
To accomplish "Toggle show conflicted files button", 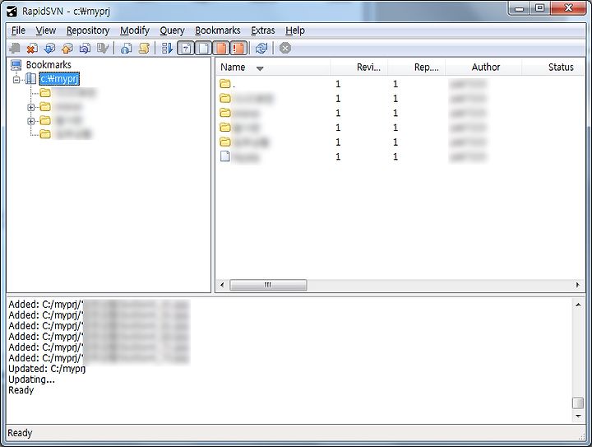I will click(x=238, y=48).
